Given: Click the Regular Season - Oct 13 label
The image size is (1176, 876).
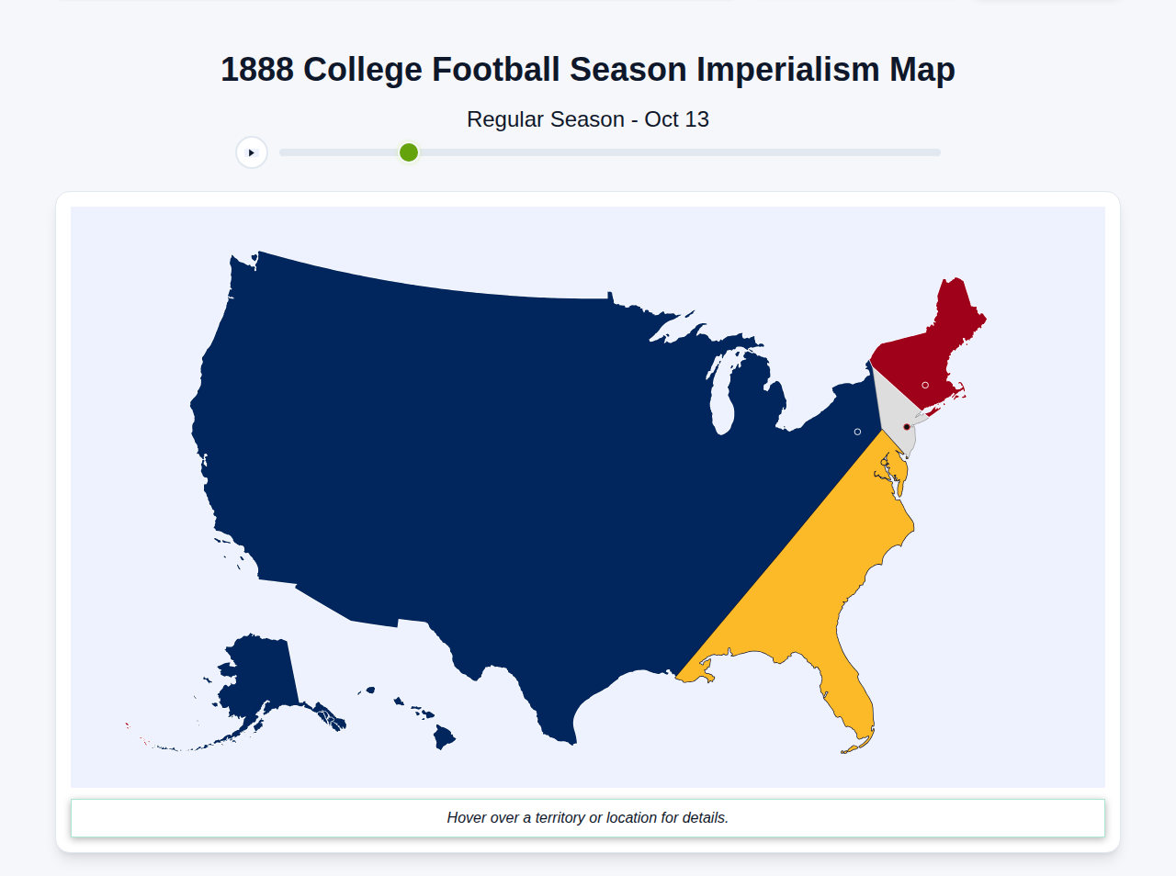Looking at the screenshot, I should 587,119.
